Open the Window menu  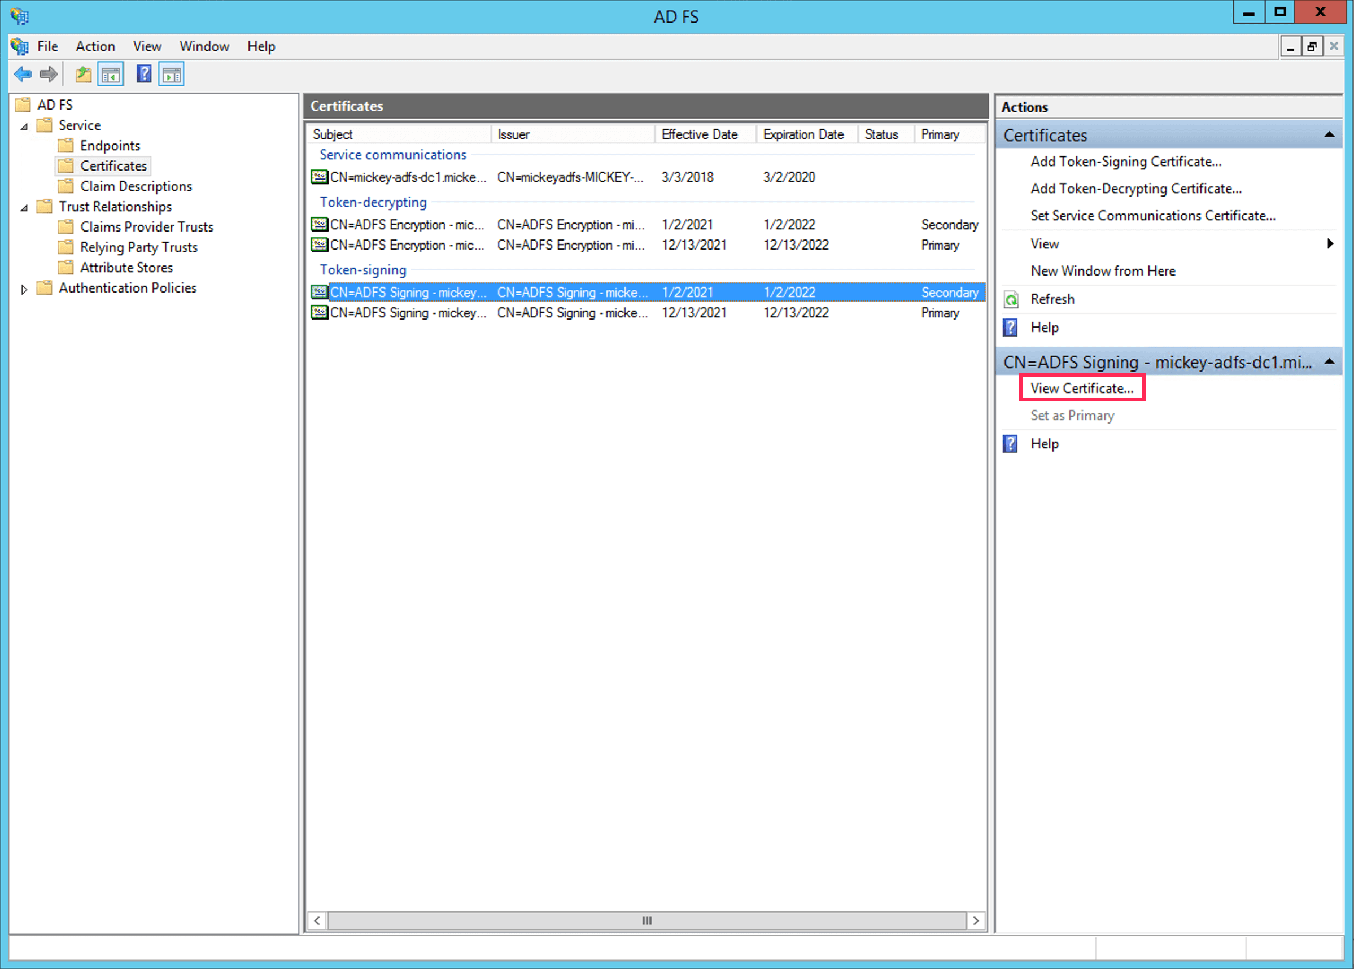(x=204, y=46)
